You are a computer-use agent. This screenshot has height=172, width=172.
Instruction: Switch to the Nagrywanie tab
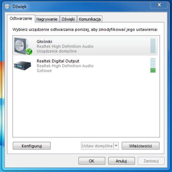[x=47, y=19]
